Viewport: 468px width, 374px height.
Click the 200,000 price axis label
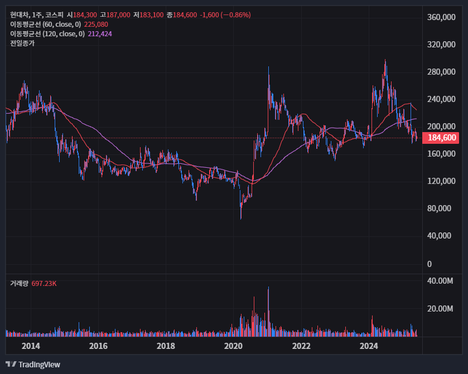441,127
